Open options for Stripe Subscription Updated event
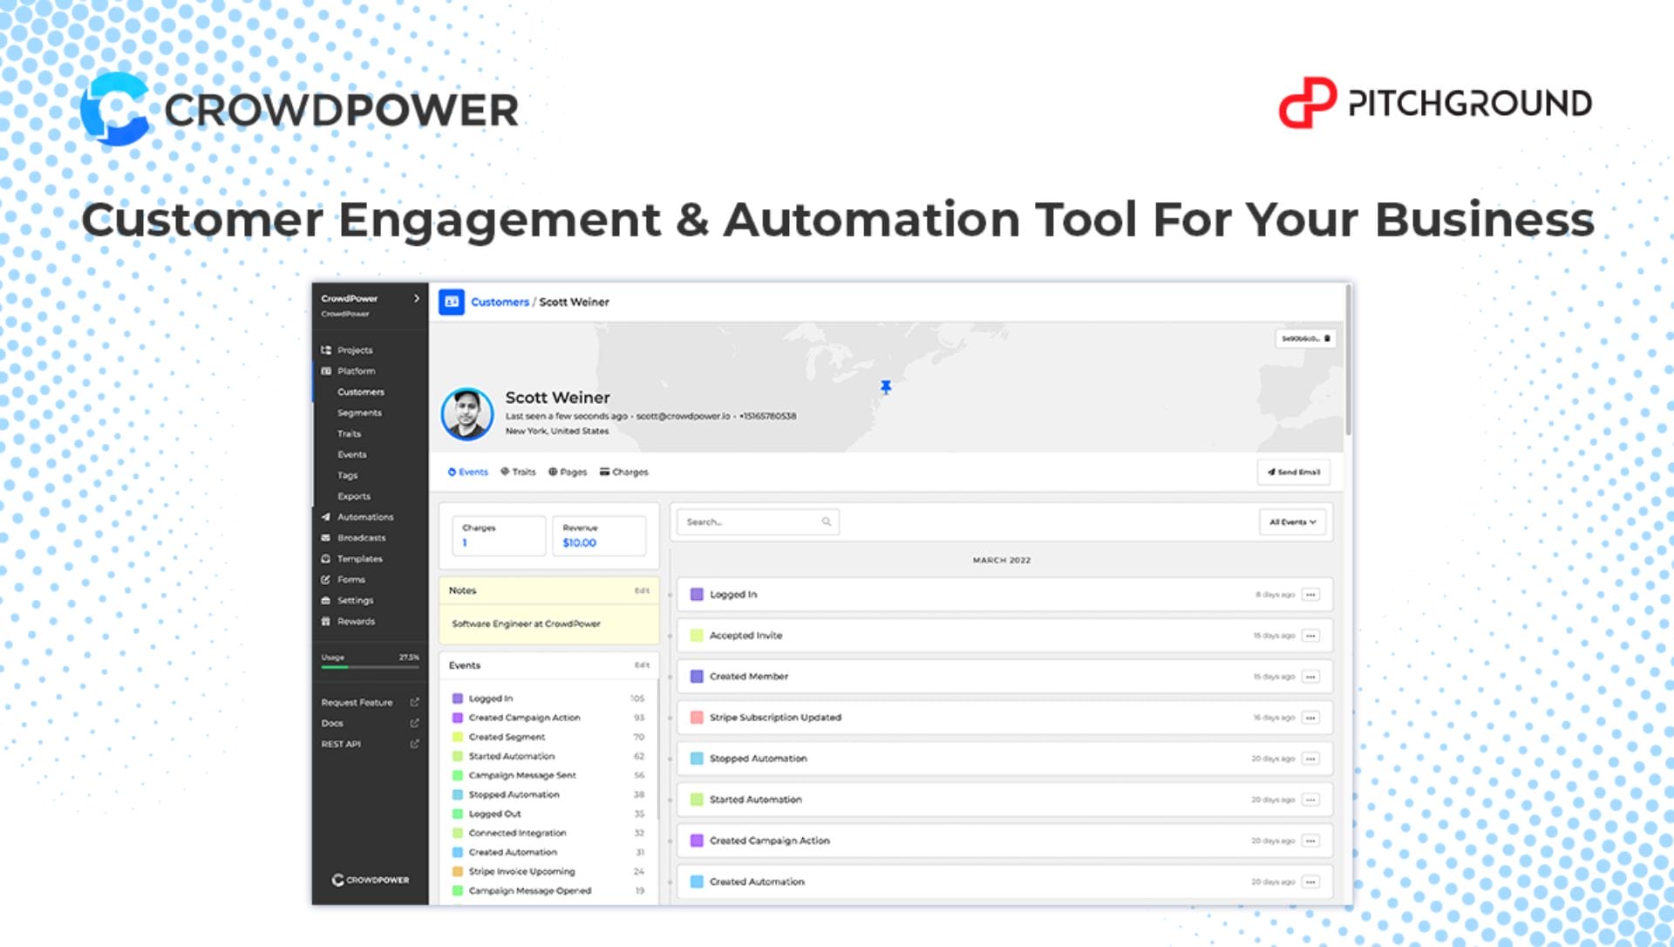Screen dimensions: 1674x947 coord(1310,718)
